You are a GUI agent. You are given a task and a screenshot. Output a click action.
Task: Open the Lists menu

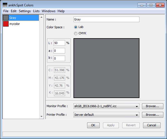[x=36, y=11]
